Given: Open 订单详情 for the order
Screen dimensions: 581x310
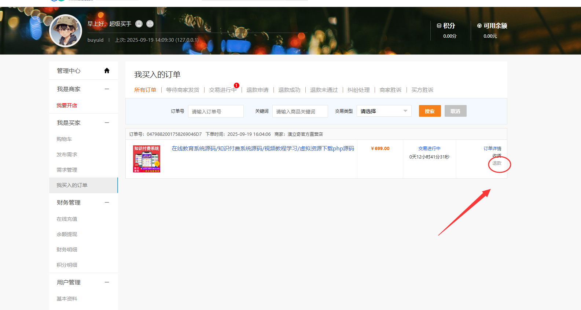Looking at the screenshot, I should coord(492,149).
